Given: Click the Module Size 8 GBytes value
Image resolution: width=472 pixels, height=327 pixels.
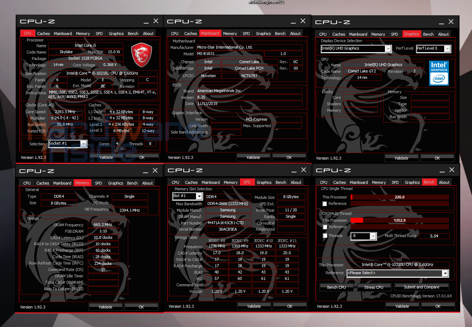Looking at the screenshot, I should [x=292, y=197].
